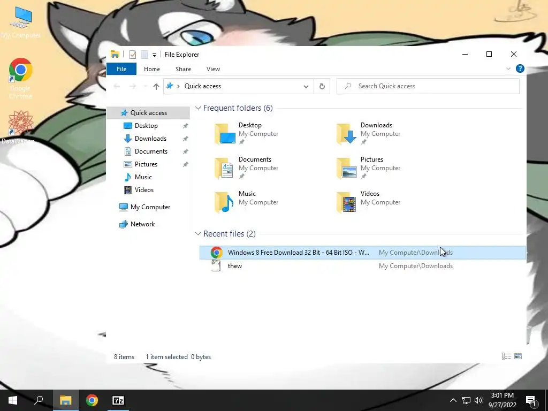The width and height of the screenshot is (548, 411).
Task: Click 7-Zip on the taskbar
Action: [x=118, y=400]
